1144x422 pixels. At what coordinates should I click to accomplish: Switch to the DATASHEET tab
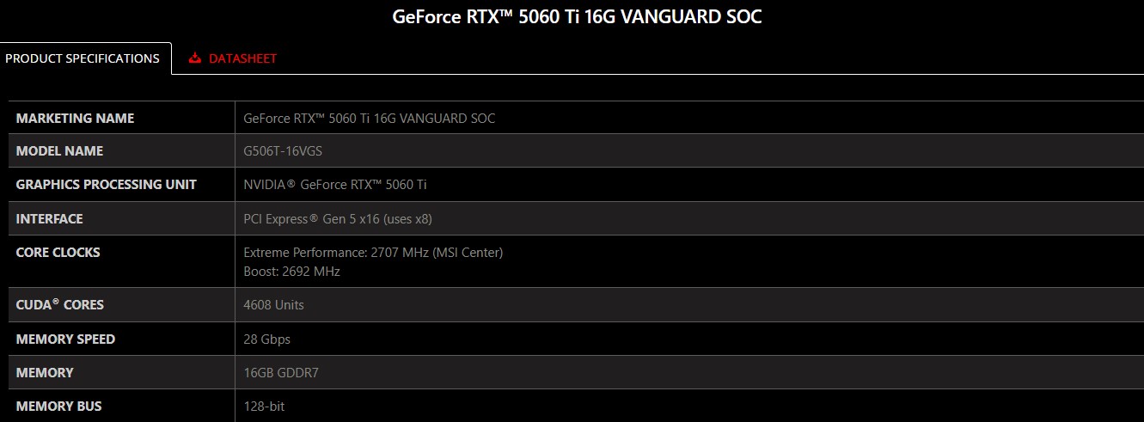tap(242, 58)
